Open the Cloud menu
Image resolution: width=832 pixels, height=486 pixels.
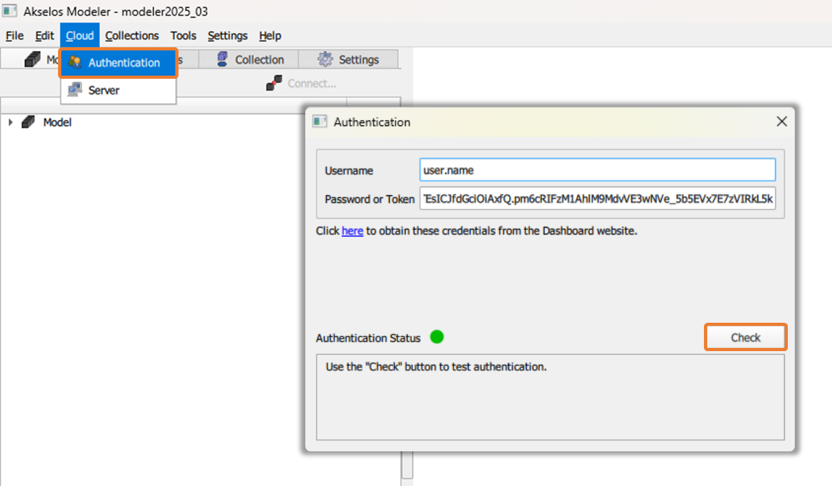pos(80,36)
